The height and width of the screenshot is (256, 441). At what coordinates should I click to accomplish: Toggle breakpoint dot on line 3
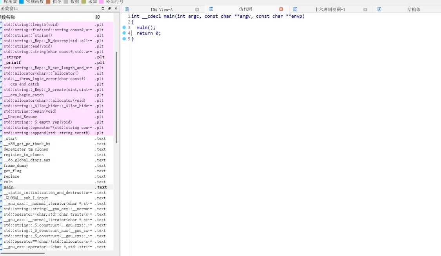coord(124,27)
